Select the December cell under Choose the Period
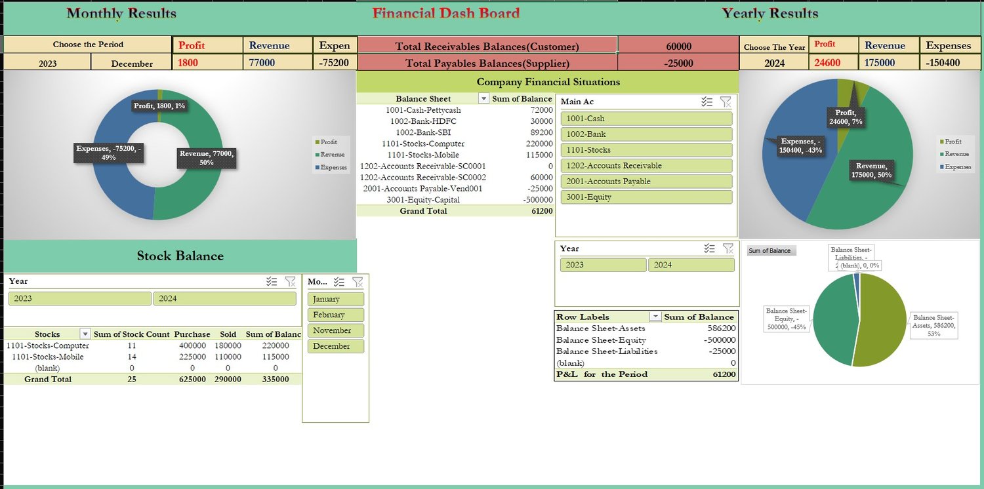The height and width of the screenshot is (489, 984). pyautogui.click(x=132, y=63)
